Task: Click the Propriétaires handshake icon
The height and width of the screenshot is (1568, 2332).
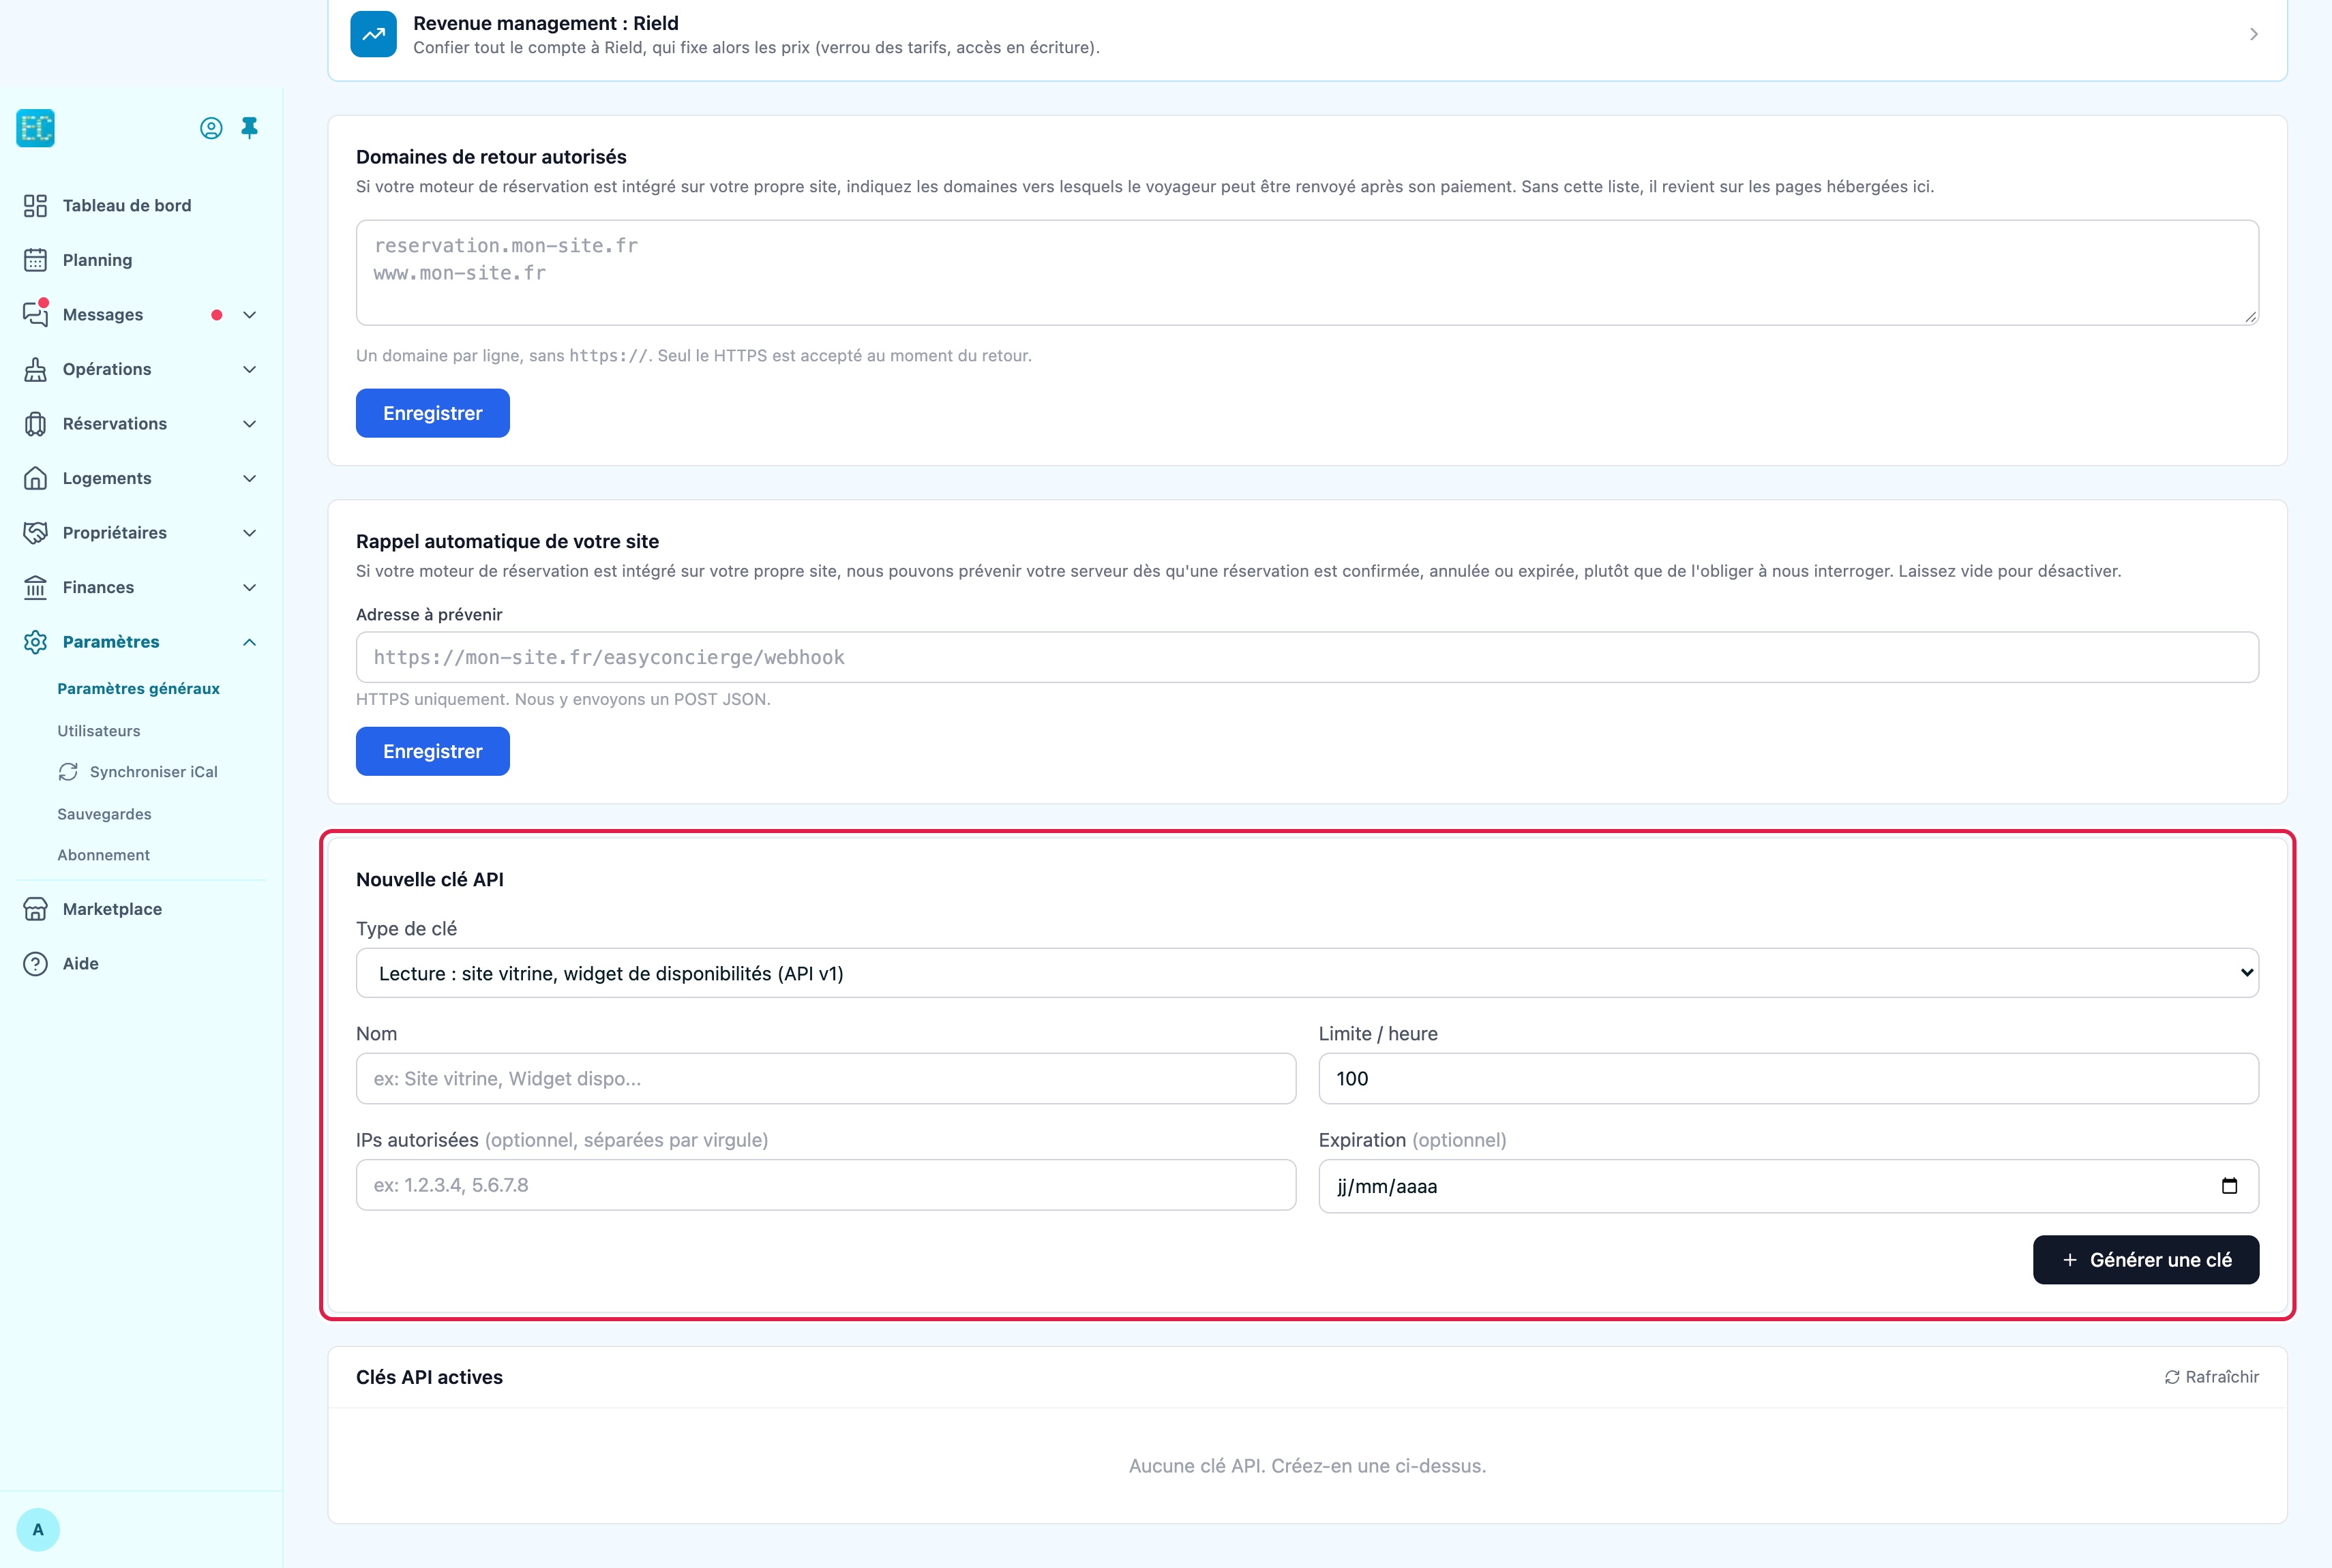Action: click(x=35, y=533)
